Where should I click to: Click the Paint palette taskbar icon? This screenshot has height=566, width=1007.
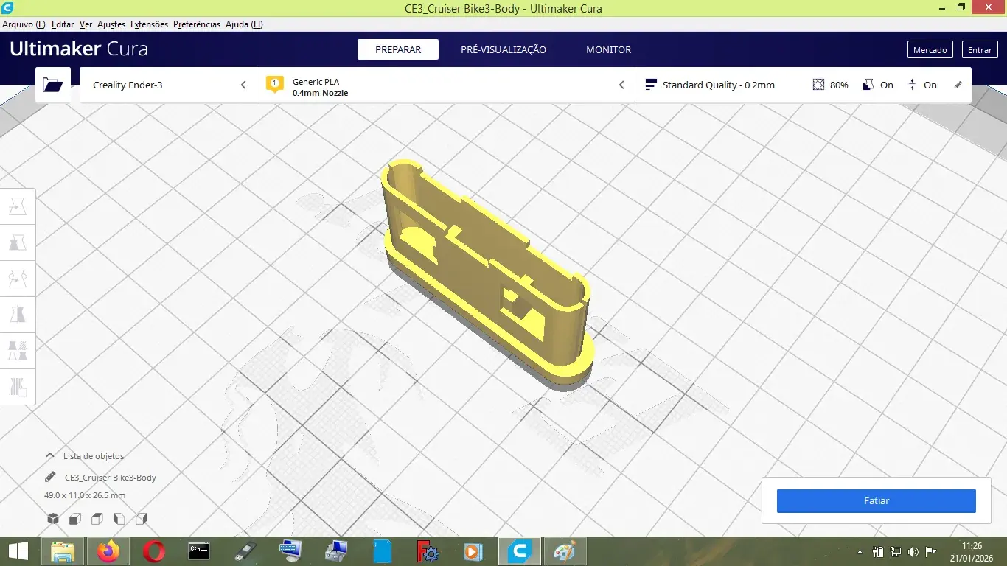click(565, 551)
